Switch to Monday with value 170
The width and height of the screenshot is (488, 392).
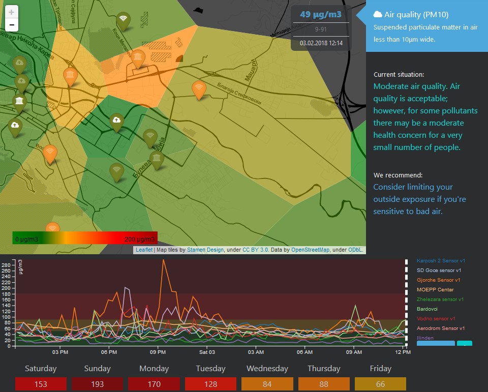pyautogui.click(x=154, y=384)
